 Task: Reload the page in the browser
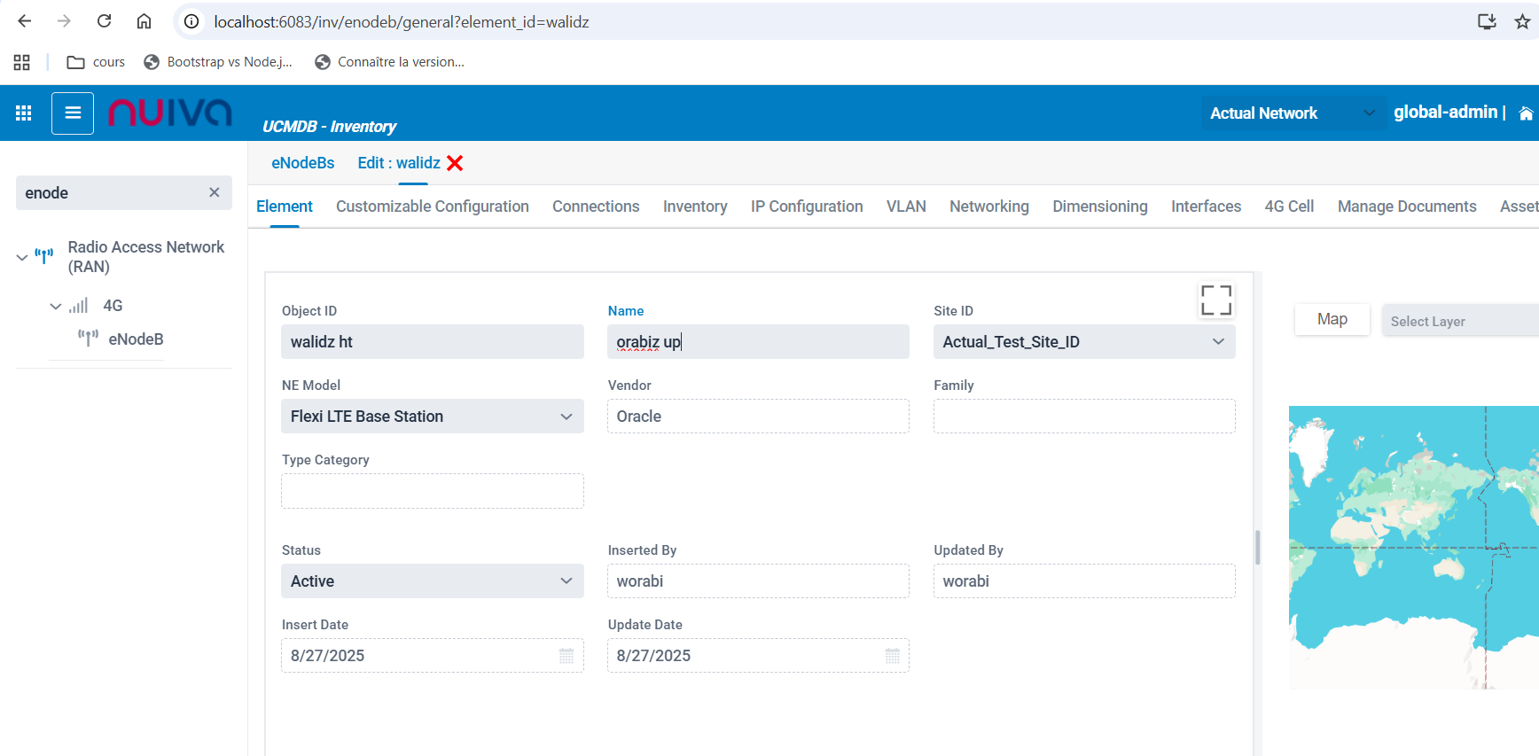[104, 21]
